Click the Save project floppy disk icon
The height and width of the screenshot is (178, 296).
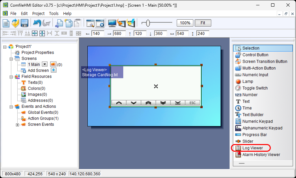(x=24, y=23)
